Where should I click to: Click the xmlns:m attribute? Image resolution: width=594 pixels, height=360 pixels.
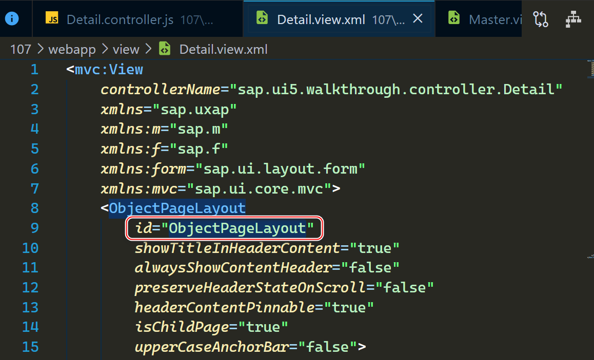coord(131,130)
